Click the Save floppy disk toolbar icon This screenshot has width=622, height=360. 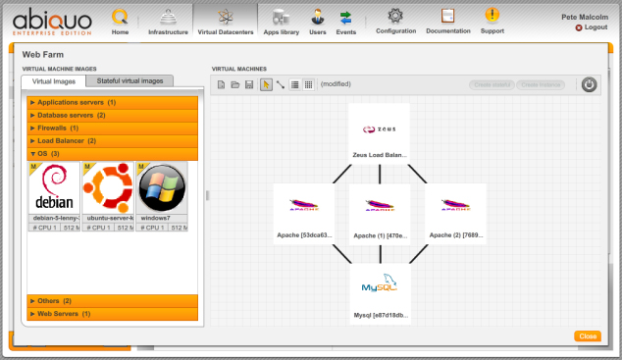point(249,84)
